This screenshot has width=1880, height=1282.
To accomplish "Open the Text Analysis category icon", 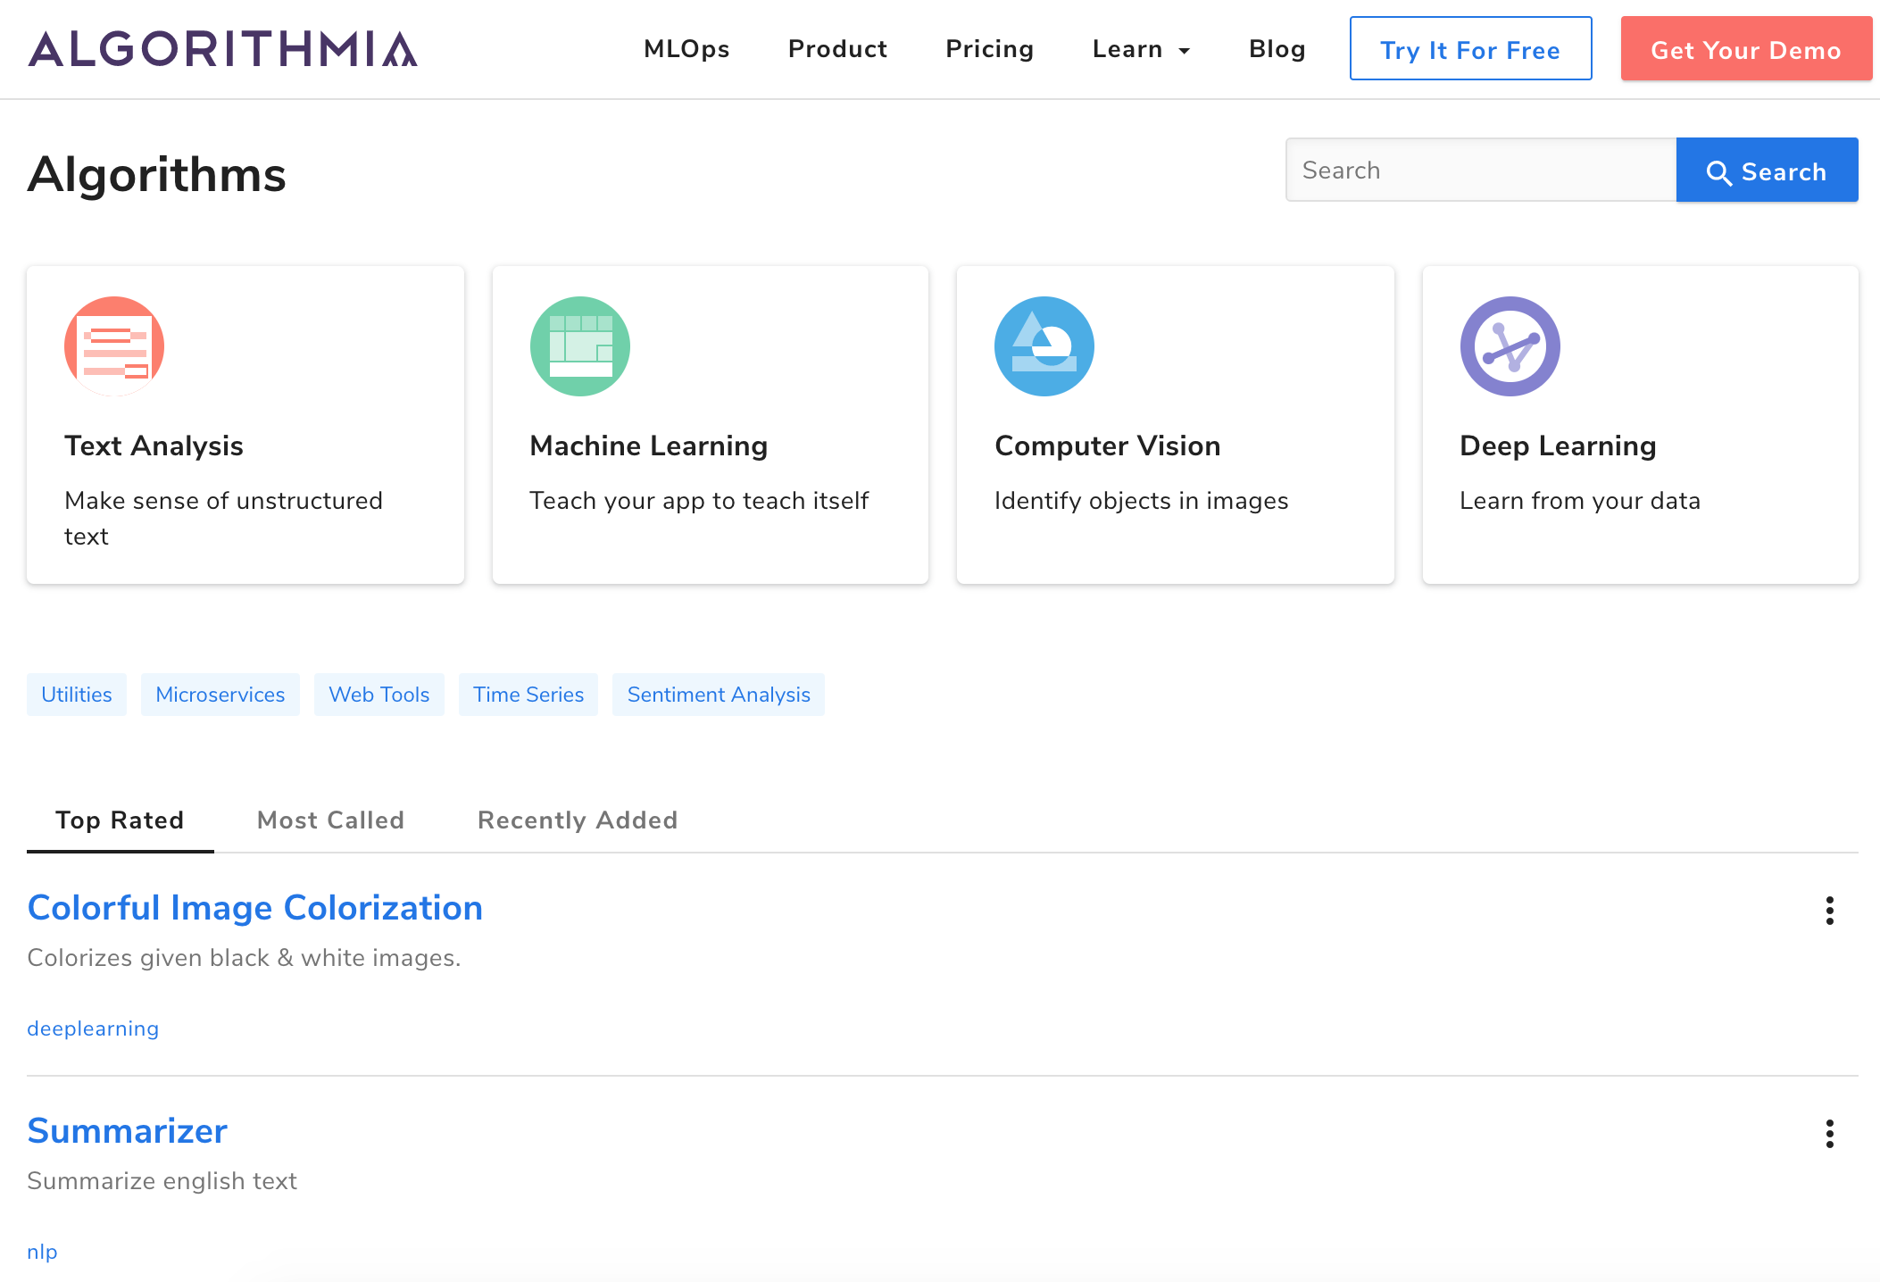I will [114, 346].
